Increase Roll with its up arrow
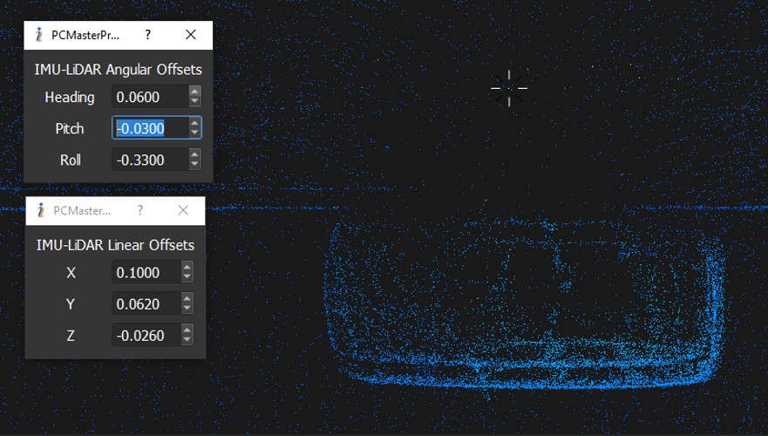Image resolution: width=768 pixels, height=436 pixels. [195, 154]
